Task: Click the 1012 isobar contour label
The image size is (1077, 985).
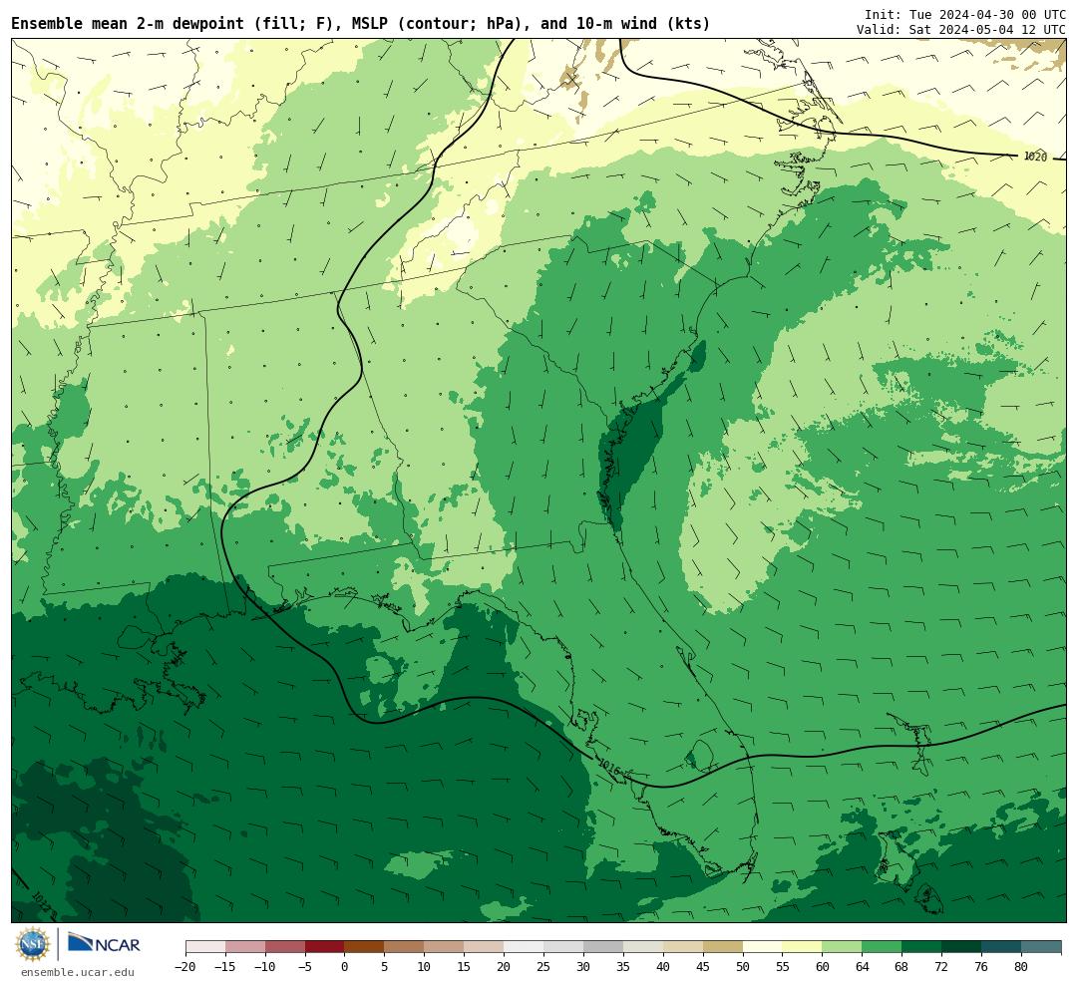Action: coord(42,902)
